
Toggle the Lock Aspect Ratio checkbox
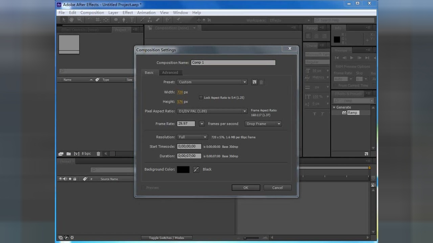[x=201, y=98]
